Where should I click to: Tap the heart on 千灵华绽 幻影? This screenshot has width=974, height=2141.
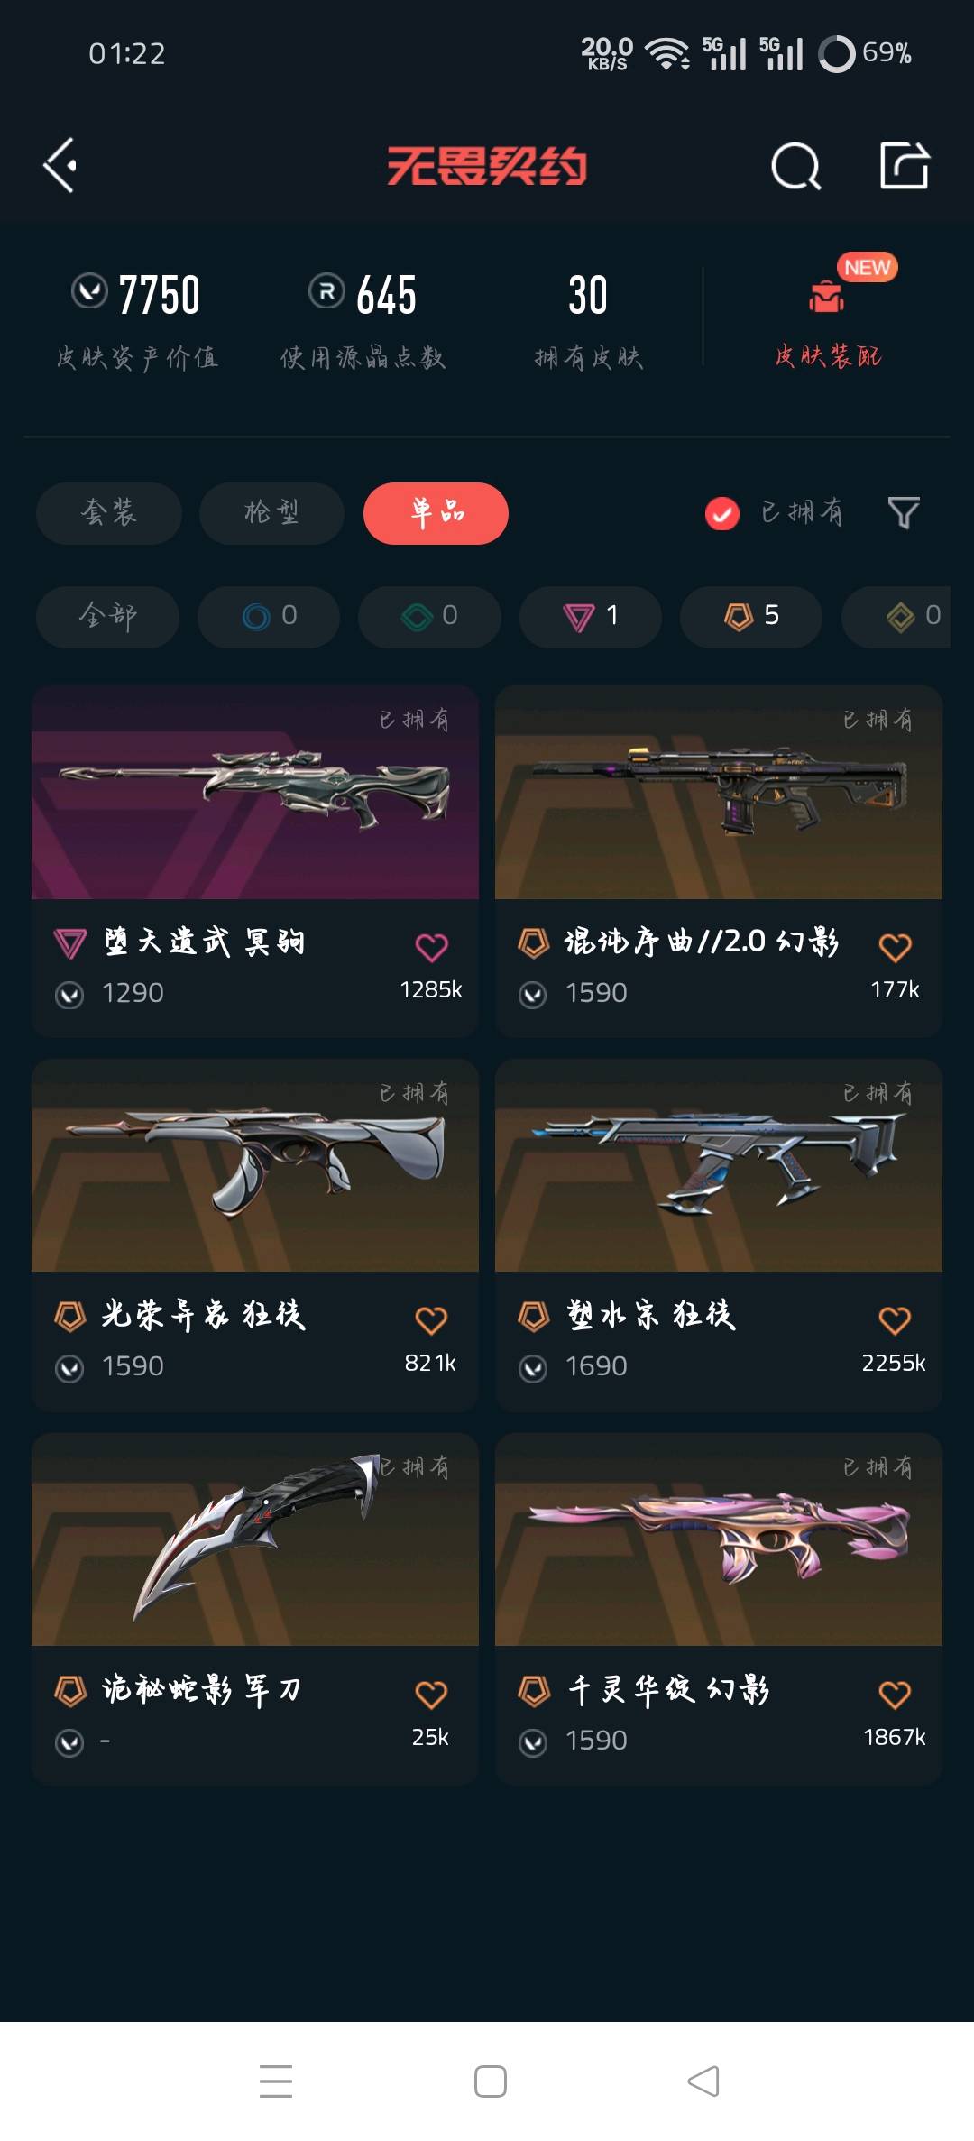click(x=895, y=1694)
